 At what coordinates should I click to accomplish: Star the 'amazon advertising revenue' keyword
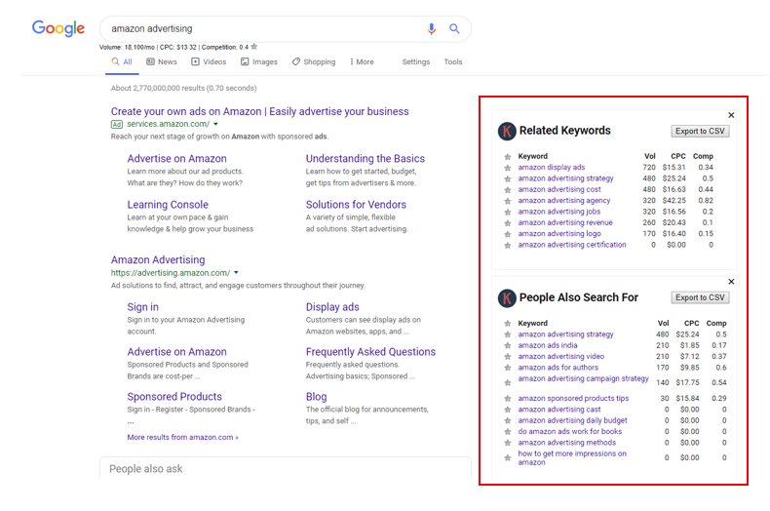click(507, 223)
